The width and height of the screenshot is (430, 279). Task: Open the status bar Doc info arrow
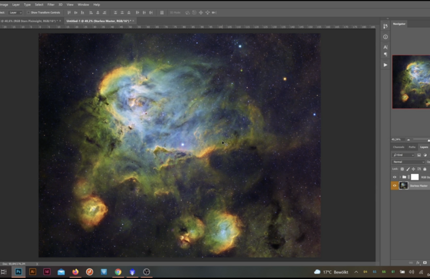37,264
